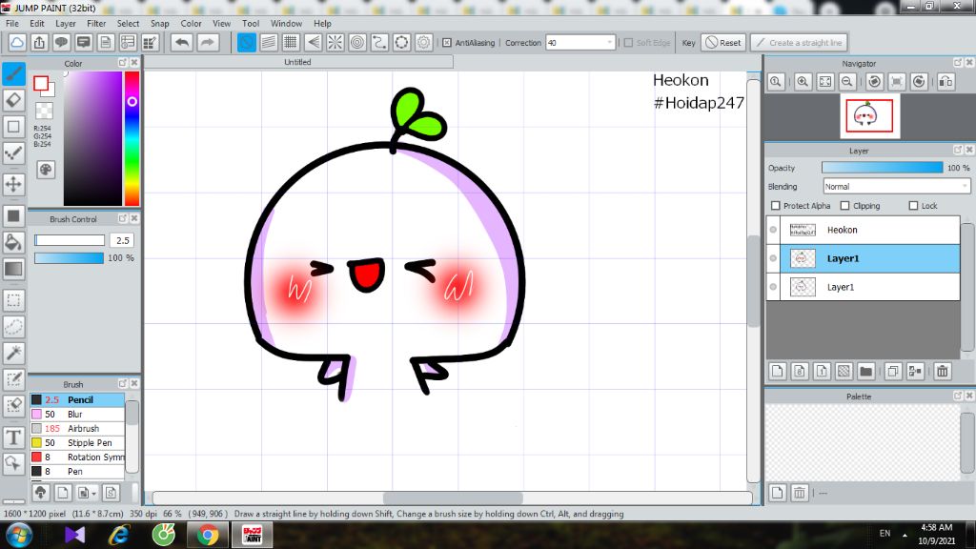Open the Blending mode dropdown
The image size is (976, 549).
(x=896, y=187)
